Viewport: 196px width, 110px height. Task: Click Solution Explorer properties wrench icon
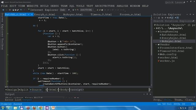(175, 18)
